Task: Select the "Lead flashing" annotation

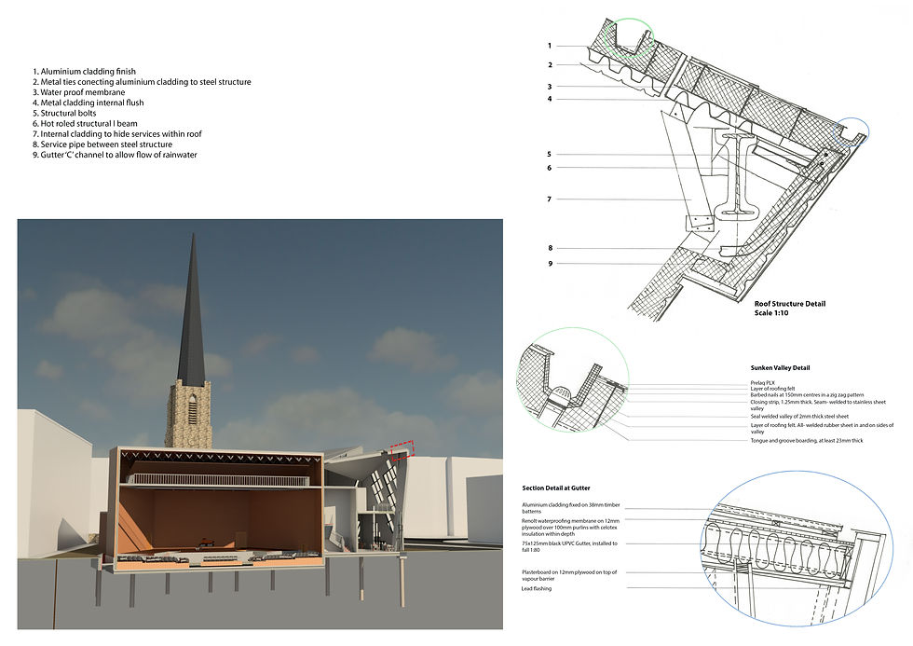Action: (536, 589)
